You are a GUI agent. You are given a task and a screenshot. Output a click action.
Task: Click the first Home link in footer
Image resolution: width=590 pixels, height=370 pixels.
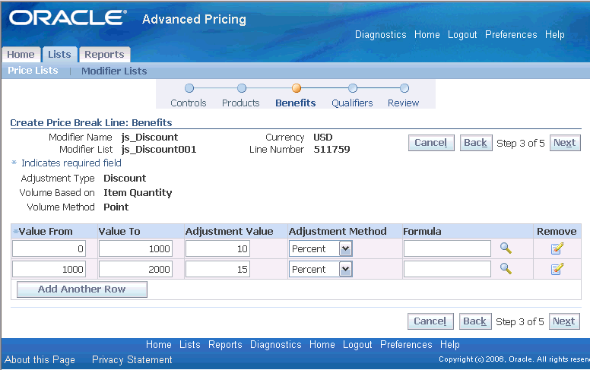[x=159, y=344]
